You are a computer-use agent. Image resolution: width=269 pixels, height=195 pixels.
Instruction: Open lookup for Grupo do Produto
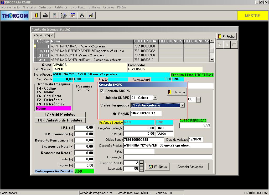tap(142, 163)
